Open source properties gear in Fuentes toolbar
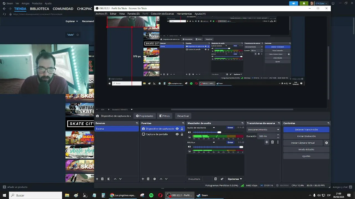This screenshot has height=199, width=355. 154,179
